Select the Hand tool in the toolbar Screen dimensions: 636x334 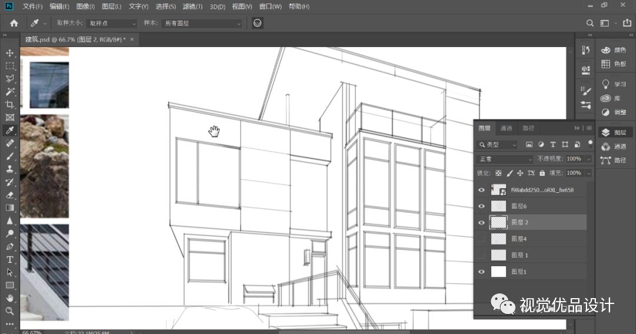pos(10,298)
